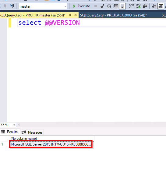
Task: Select the SQLQuery3.sql master tab
Action: 33,15
